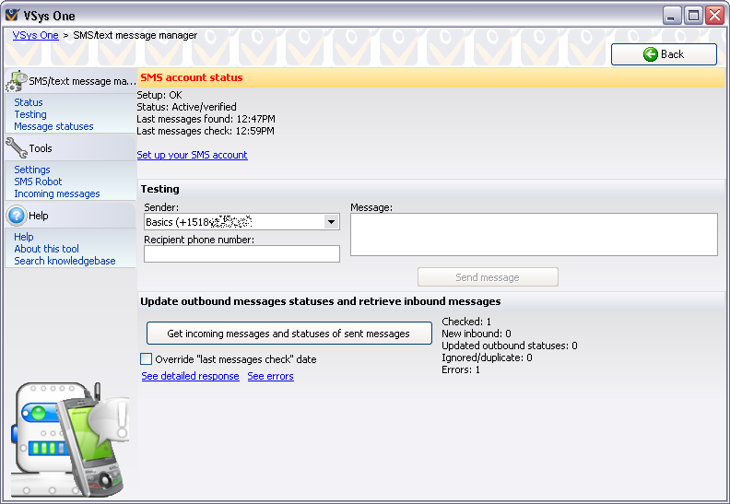Screen dimensions: 730x504
Task: Open Incoming messages under Tools
Action: pos(57,194)
